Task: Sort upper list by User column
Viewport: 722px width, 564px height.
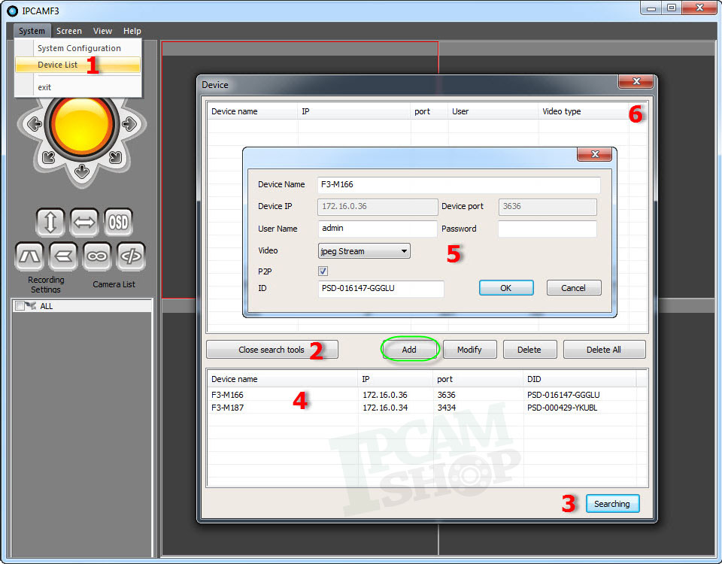Action: click(493, 111)
